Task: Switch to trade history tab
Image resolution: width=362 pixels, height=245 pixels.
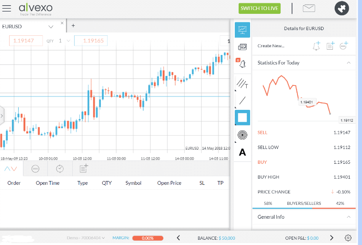Action: pos(60,169)
